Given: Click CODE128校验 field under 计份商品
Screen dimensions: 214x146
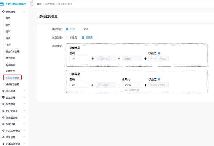Looking at the screenshot, I should [158, 85].
